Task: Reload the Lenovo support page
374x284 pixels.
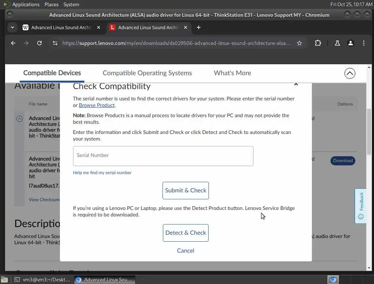Action: point(39,43)
